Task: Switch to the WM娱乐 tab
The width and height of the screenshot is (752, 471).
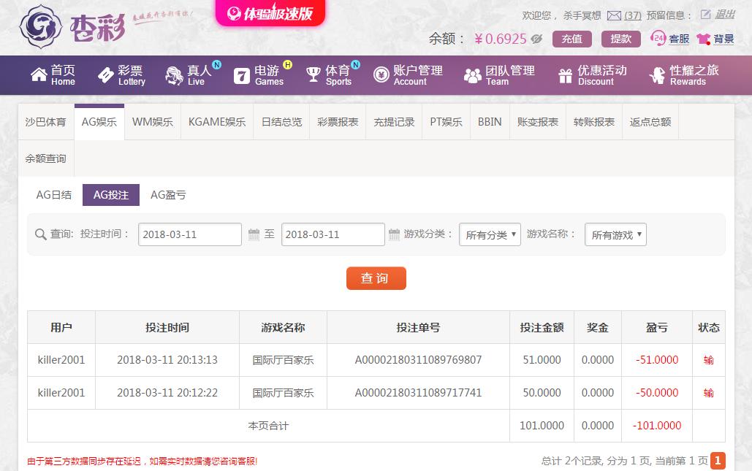Action: pyautogui.click(x=153, y=122)
